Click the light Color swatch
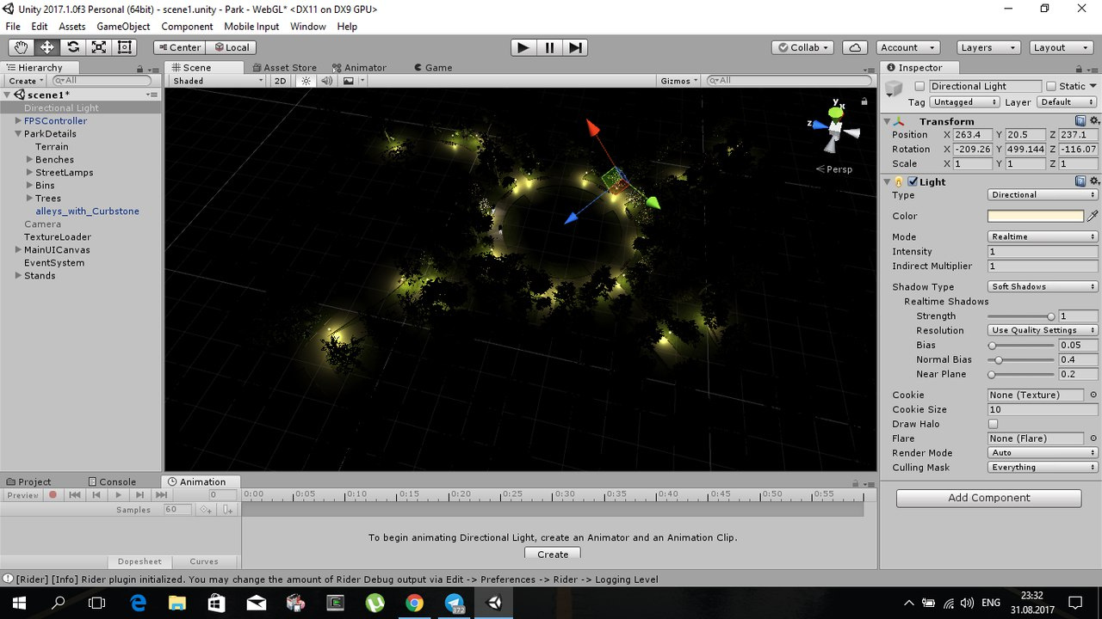Image resolution: width=1102 pixels, height=619 pixels. pos(1036,216)
